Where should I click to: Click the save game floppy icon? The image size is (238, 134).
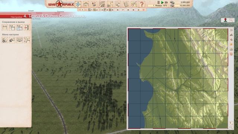[5, 28]
